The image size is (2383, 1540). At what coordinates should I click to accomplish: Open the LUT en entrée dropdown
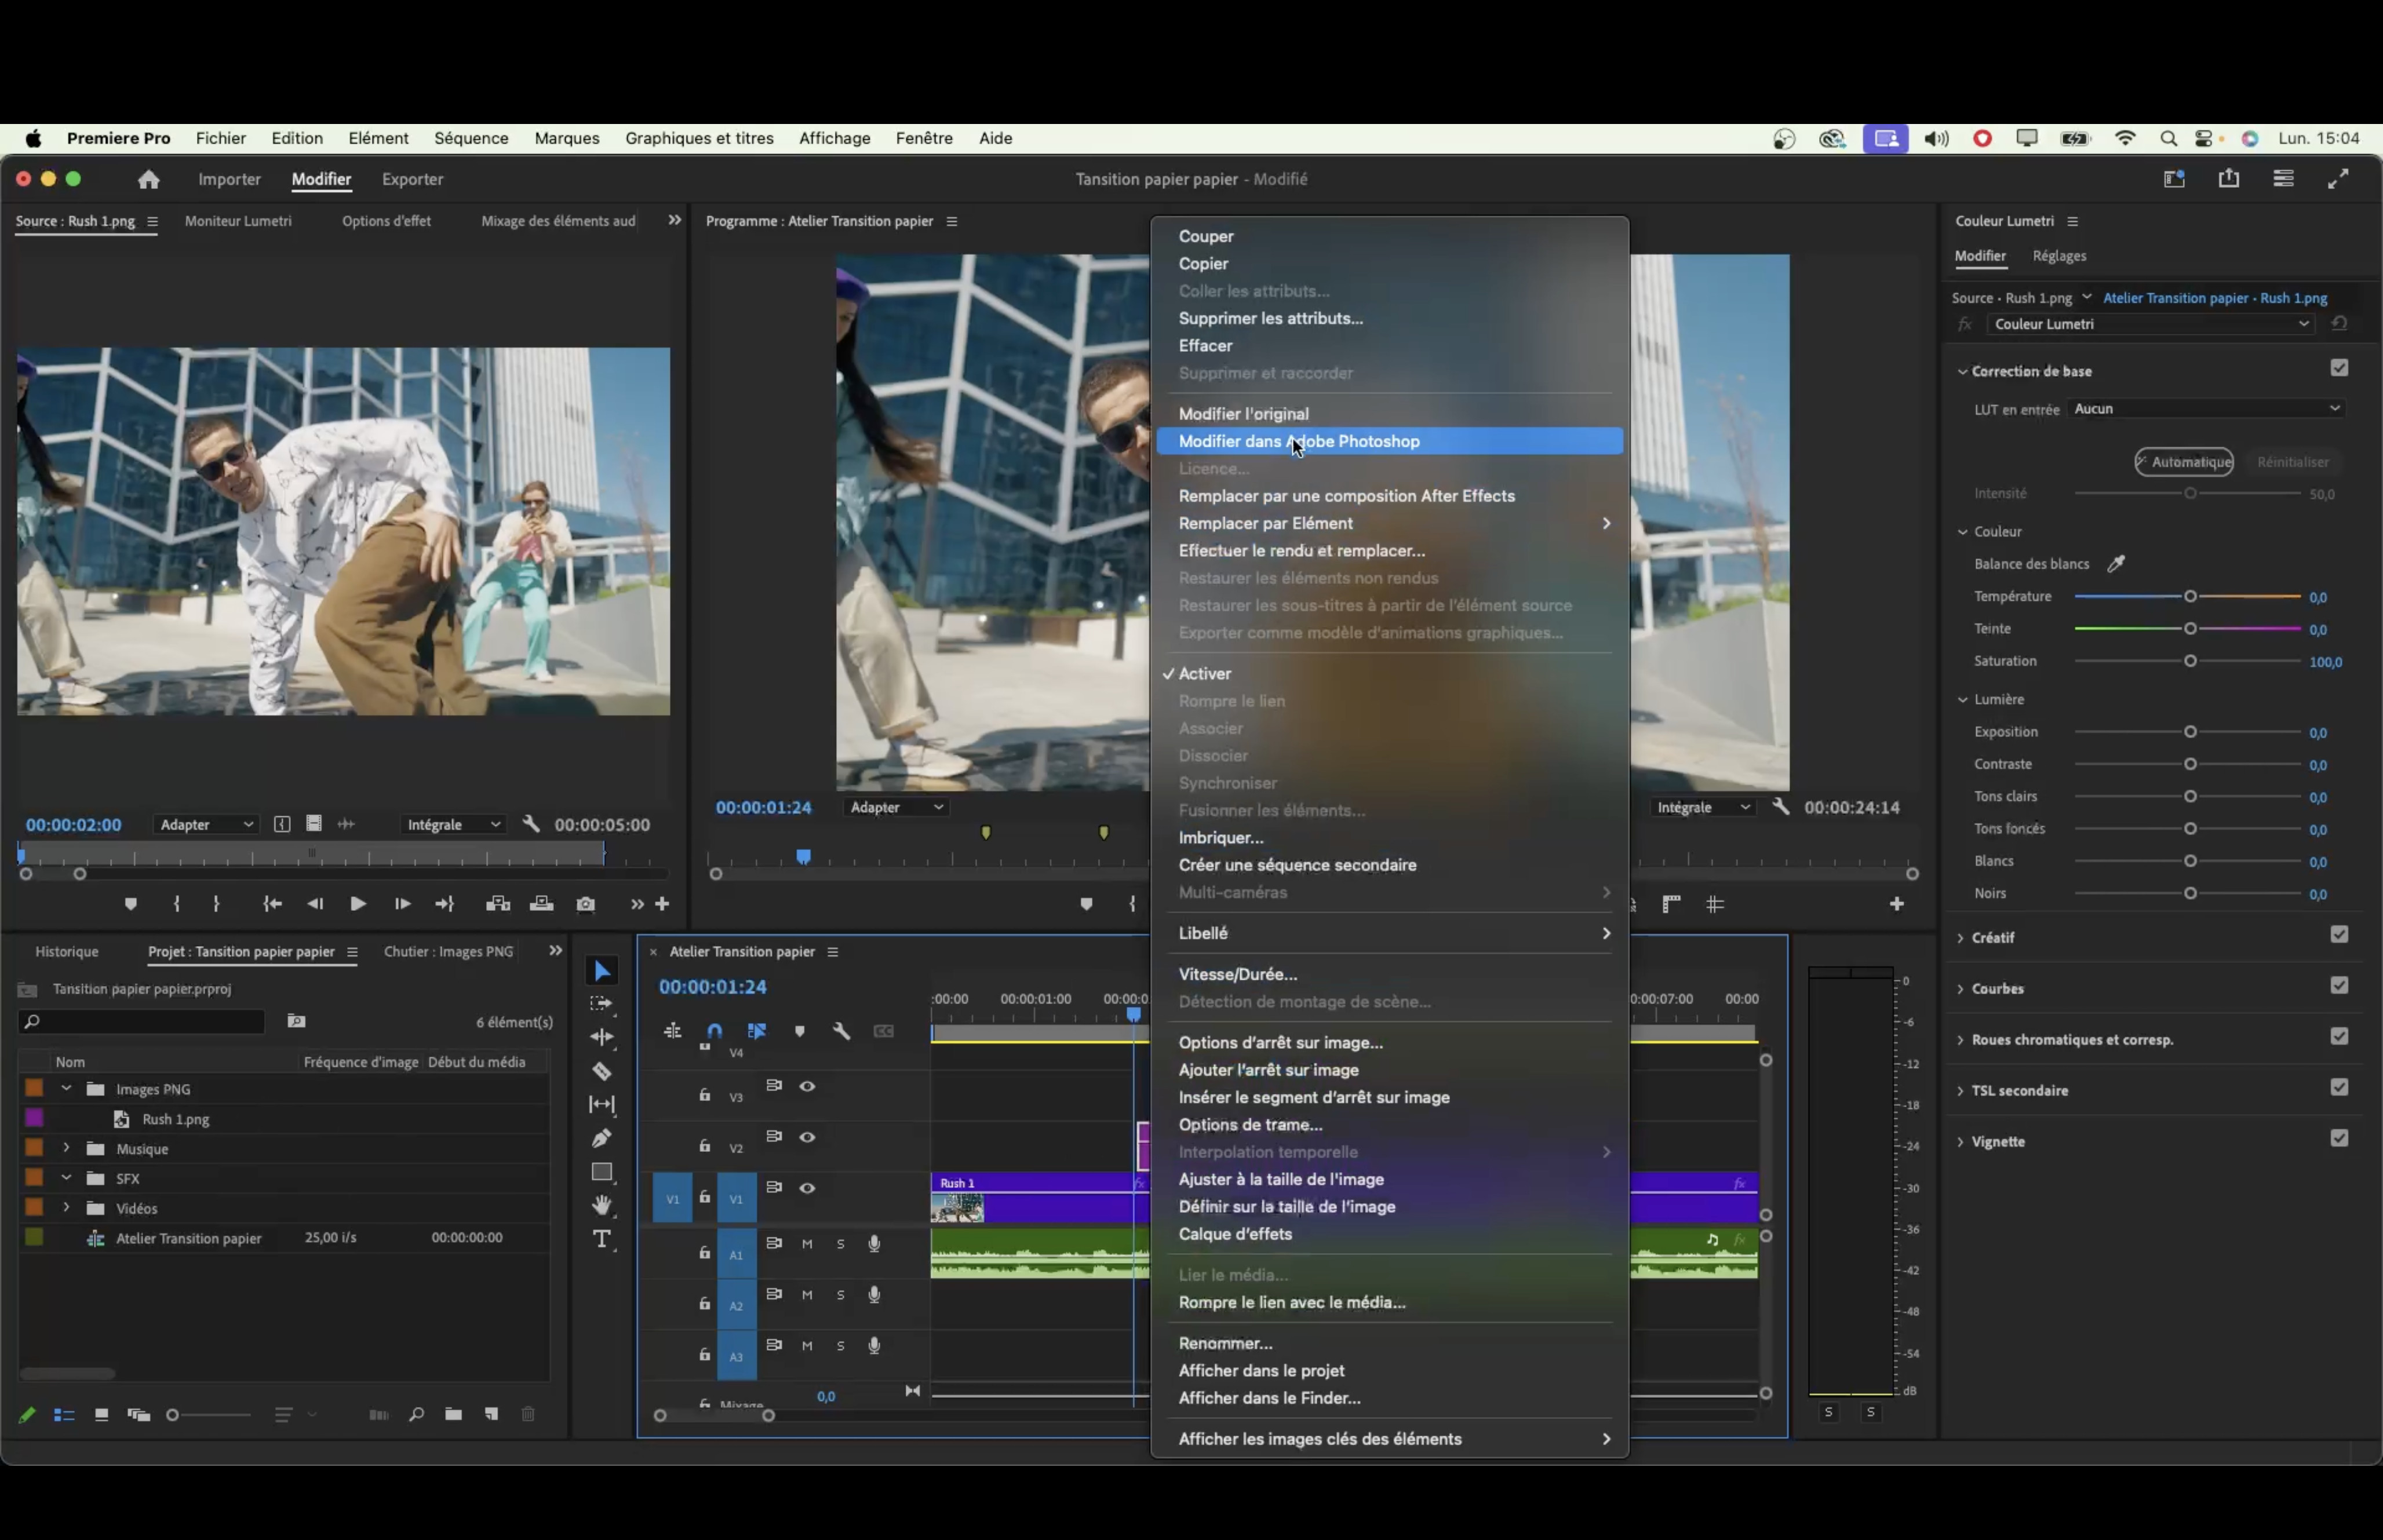(x=2206, y=409)
